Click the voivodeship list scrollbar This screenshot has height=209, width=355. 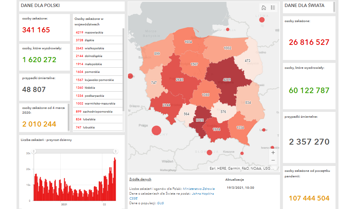(123, 70)
